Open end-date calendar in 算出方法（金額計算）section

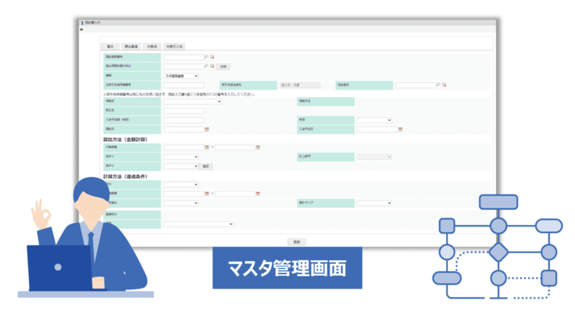coord(257,147)
